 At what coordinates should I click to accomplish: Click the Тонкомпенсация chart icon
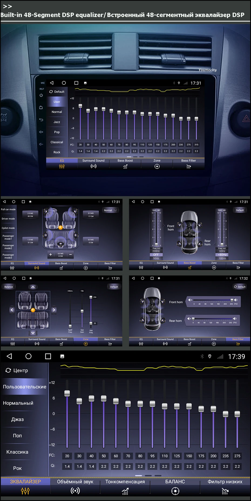coord(125,491)
